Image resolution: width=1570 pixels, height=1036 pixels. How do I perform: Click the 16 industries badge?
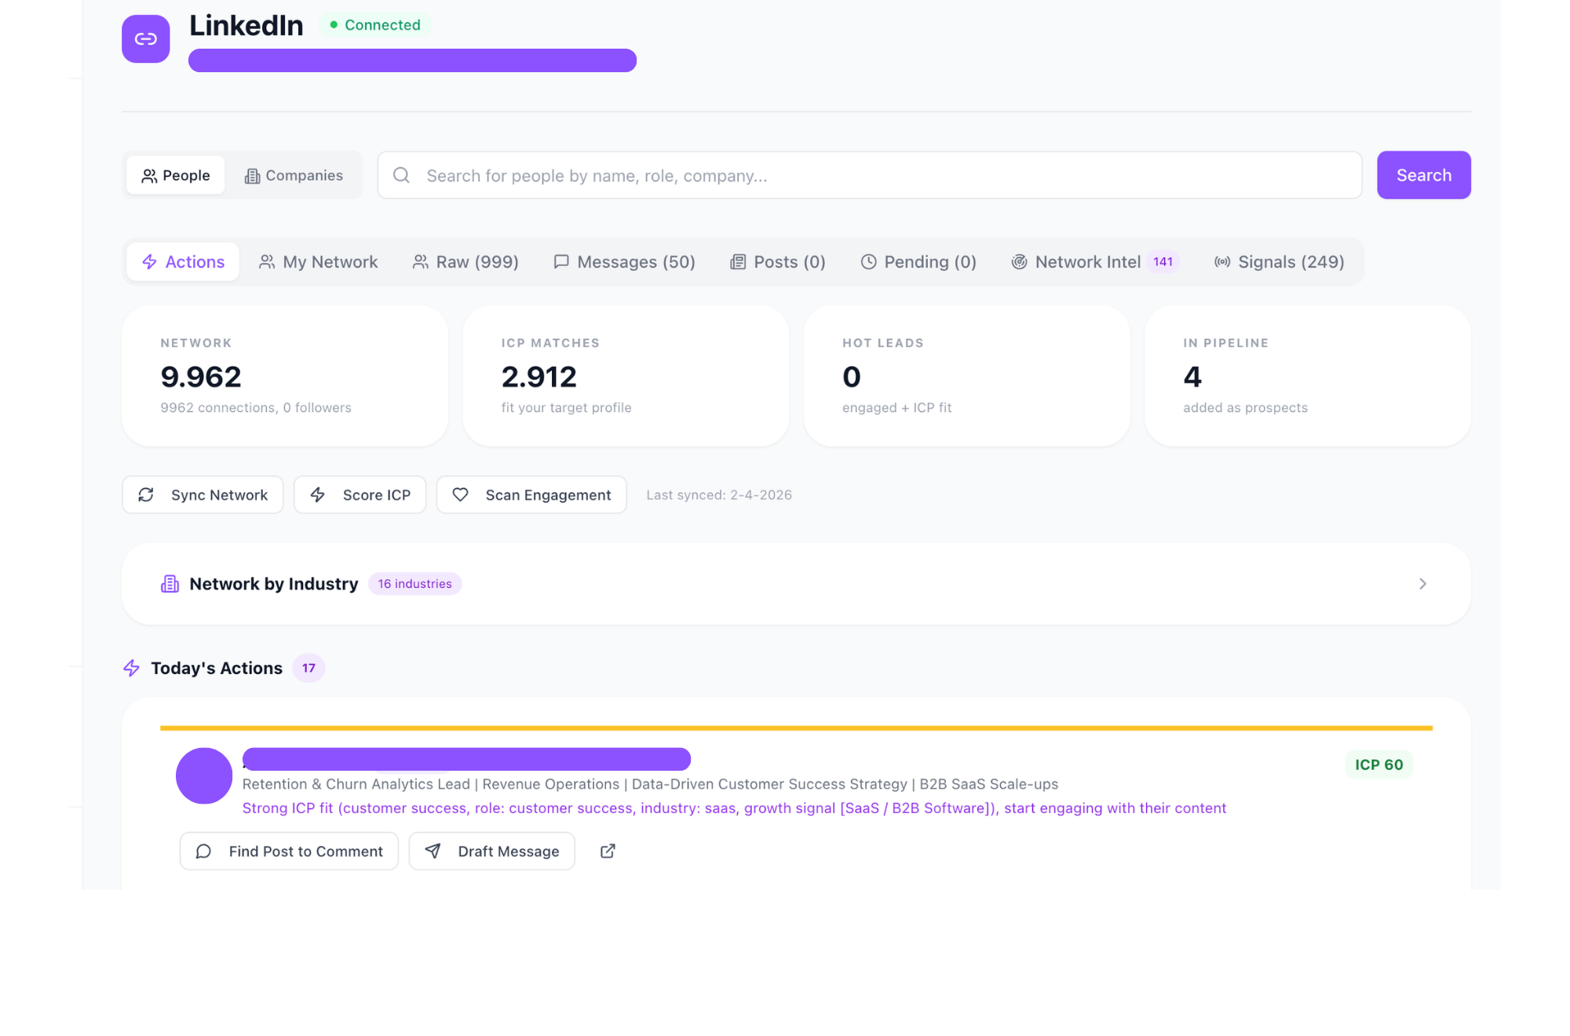point(414,583)
